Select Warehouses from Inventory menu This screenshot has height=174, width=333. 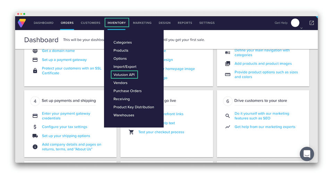point(124,115)
